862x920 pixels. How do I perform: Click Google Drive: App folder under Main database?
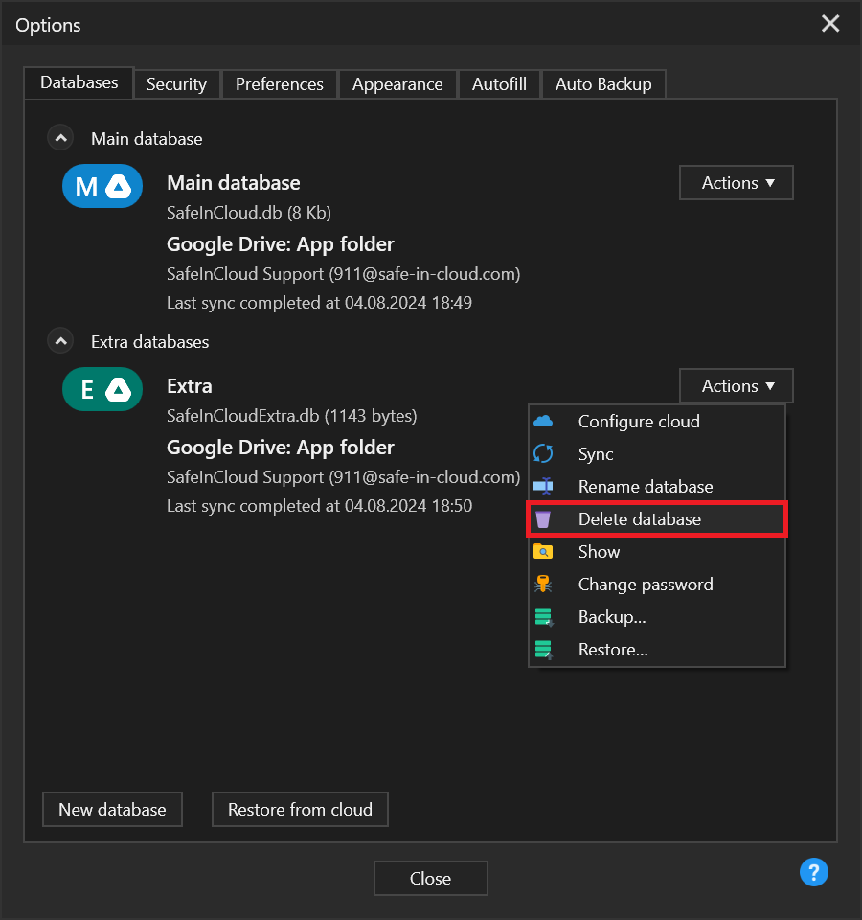281,244
